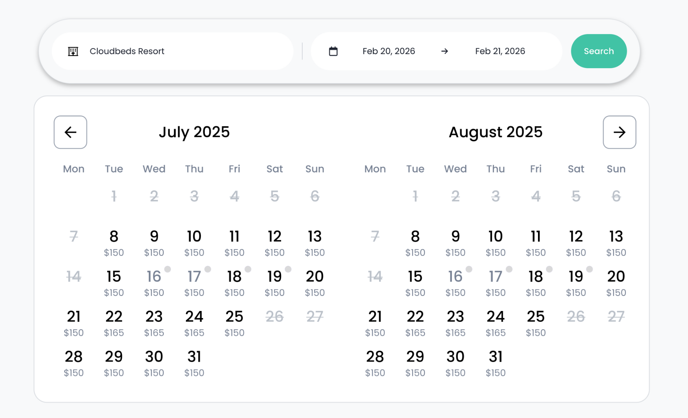Click the hotel building icon
The width and height of the screenshot is (688, 418).
pyautogui.click(x=73, y=51)
